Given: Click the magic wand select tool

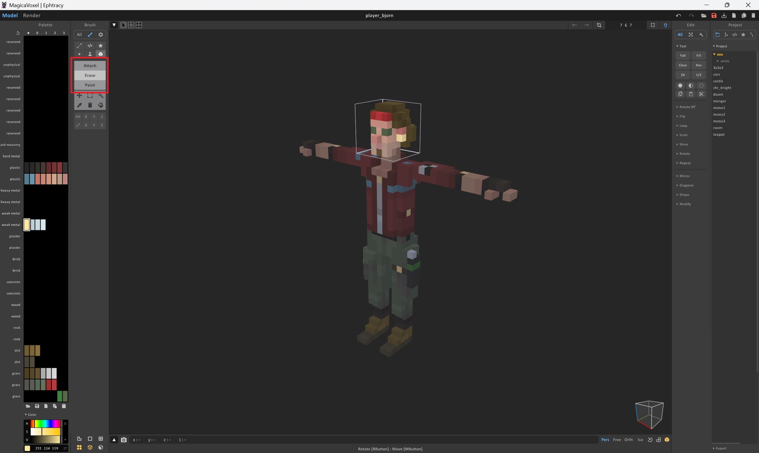Looking at the screenshot, I should tap(101, 96).
